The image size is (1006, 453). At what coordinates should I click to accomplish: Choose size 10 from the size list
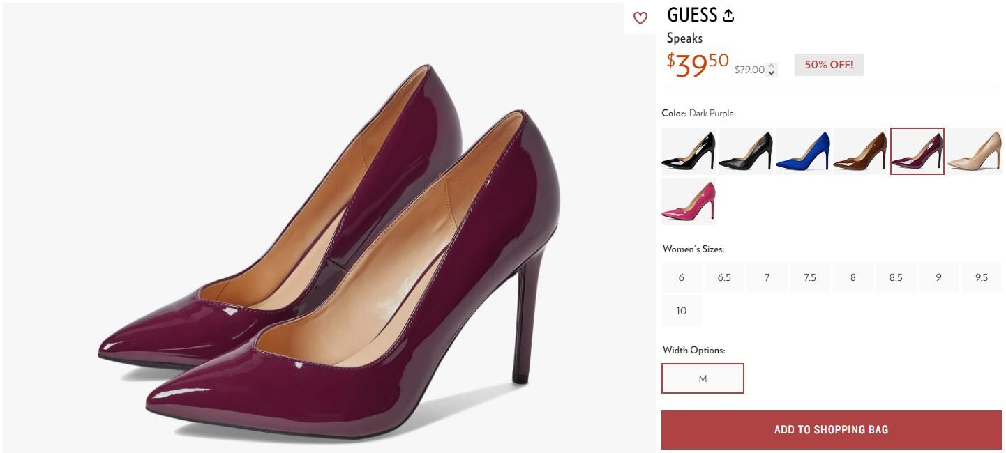(x=681, y=310)
